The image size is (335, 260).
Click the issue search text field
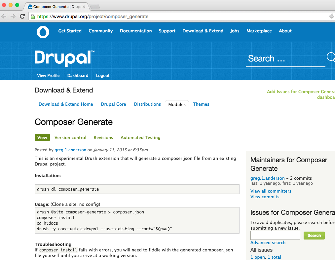pyautogui.click(x=276, y=236)
